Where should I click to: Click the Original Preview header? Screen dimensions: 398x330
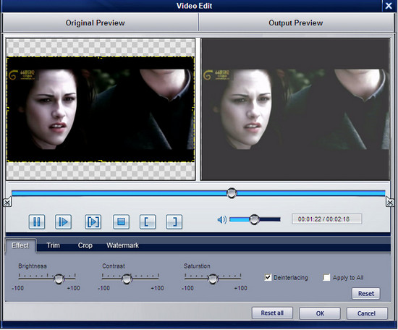click(101, 22)
